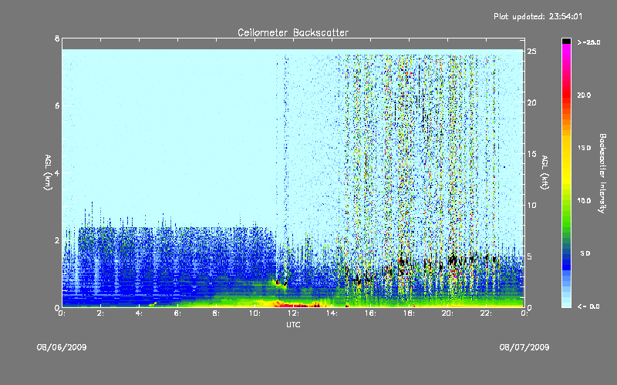Click the '14:' hour label on the UTC axis
617x385 pixels.
[x=332, y=313]
